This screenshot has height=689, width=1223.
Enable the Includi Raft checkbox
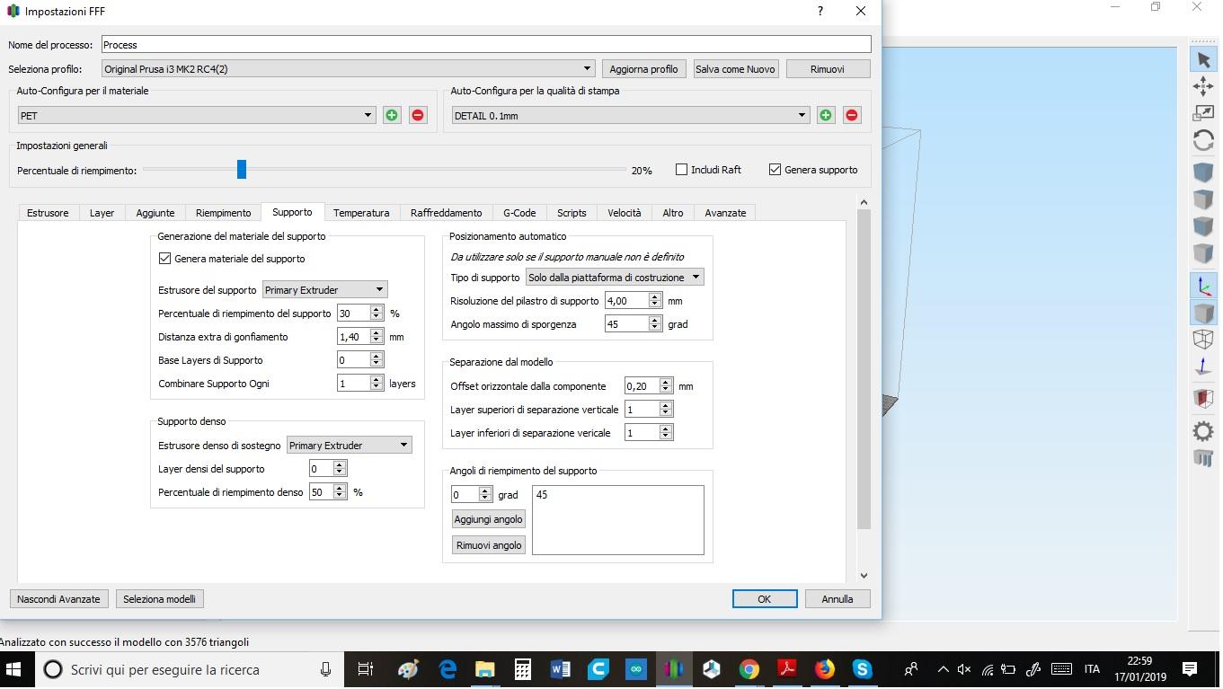[681, 170]
